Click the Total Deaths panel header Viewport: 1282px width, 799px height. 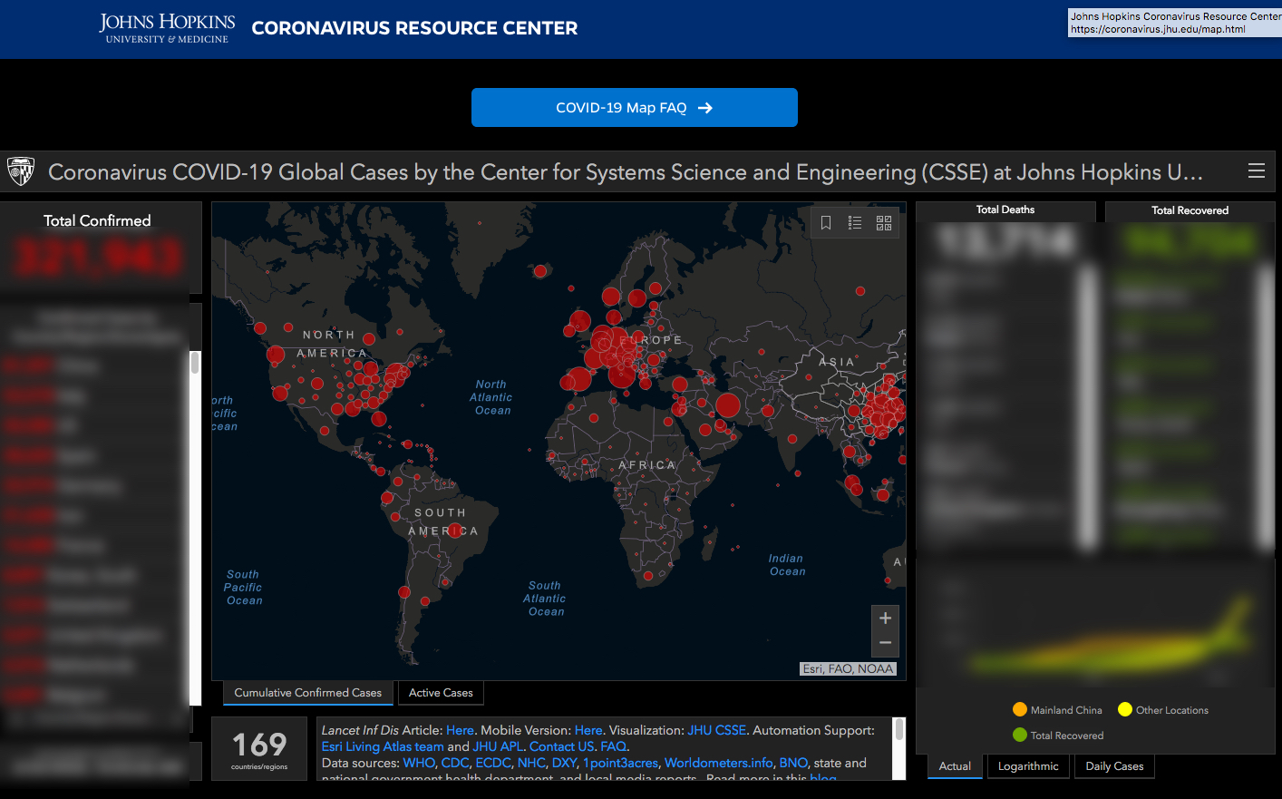(1005, 209)
